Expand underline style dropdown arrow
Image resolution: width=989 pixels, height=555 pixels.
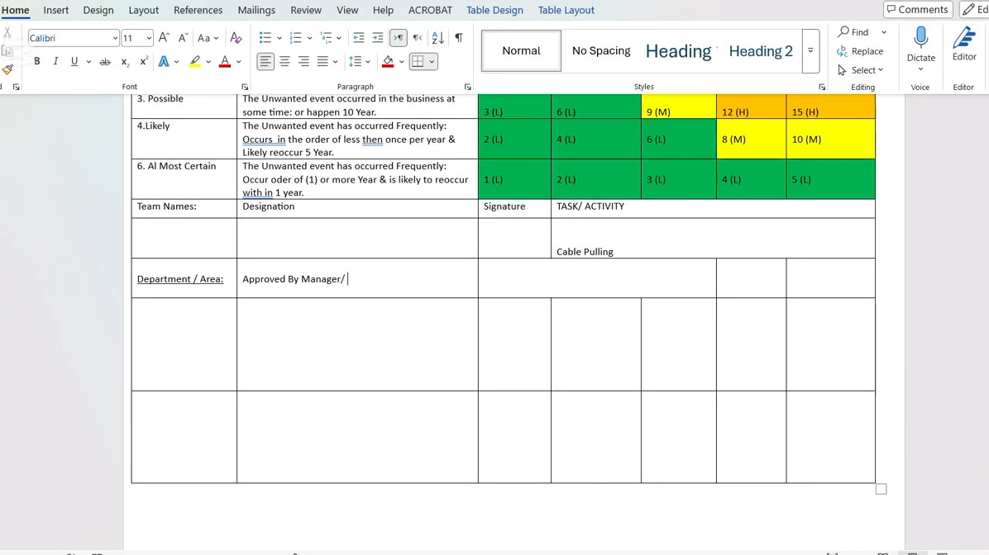pos(88,62)
